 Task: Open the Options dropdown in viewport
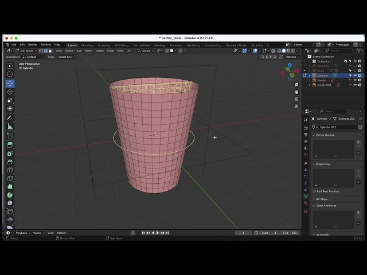click(x=292, y=57)
